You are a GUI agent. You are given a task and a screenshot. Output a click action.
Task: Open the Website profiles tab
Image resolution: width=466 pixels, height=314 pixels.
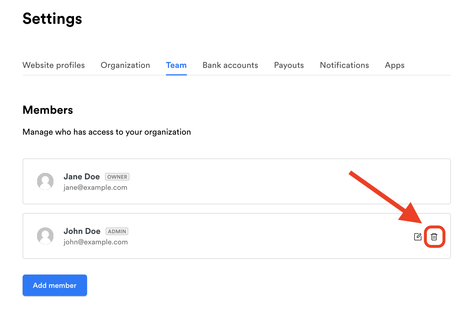[x=54, y=65]
